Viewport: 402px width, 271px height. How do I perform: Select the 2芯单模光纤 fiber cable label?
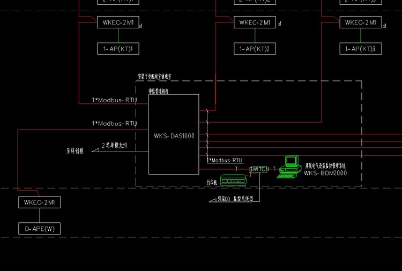119,146
